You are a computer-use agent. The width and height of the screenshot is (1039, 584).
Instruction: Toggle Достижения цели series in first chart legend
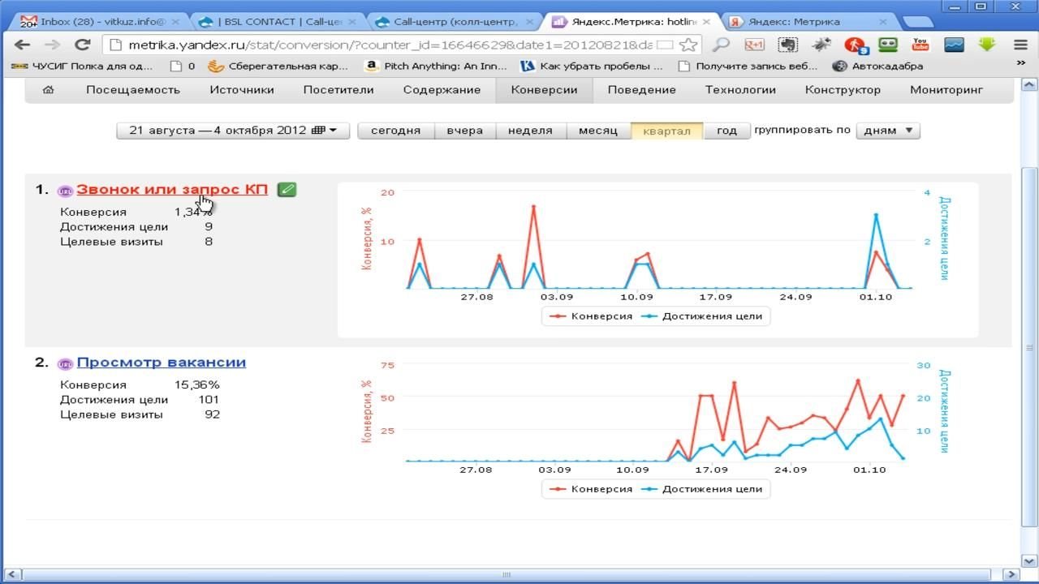(702, 316)
